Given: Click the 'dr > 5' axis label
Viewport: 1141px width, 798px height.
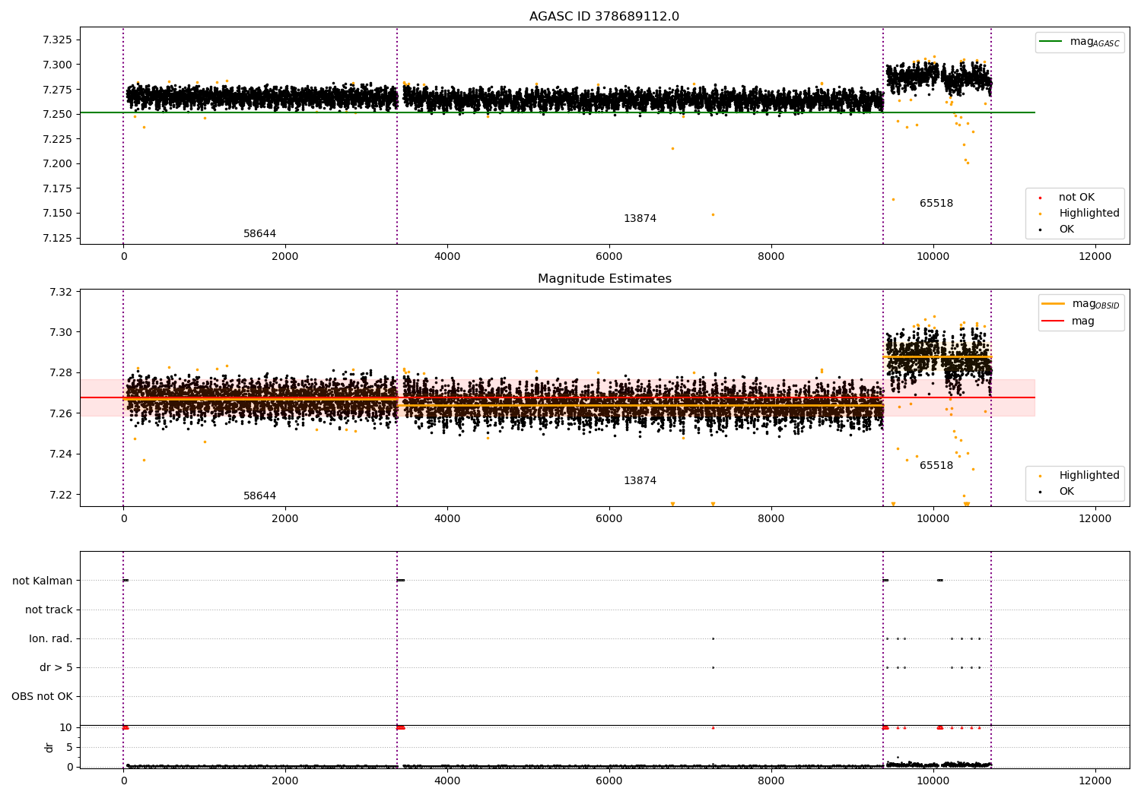Looking at the screenshot, I should (x=56, y=668).
